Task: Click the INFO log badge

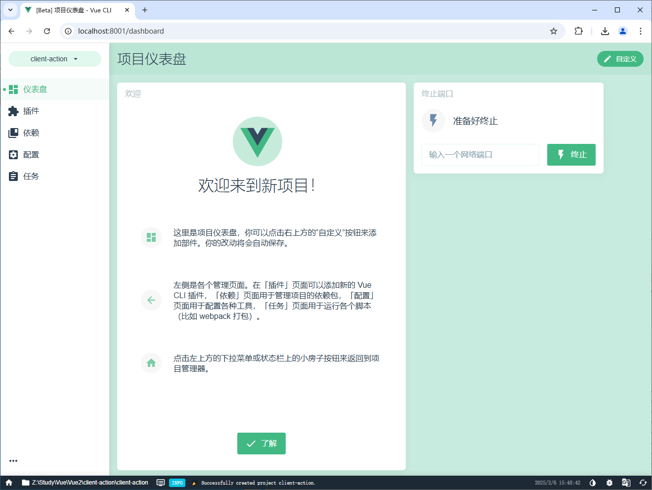Action: 177,483
